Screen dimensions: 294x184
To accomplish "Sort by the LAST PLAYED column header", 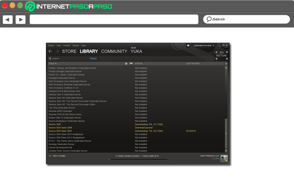I will (193, 63).
